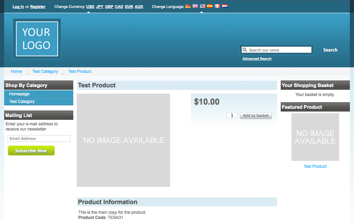Open Test Category in sidebar menu
354x221 pixels.
click(22, 102)
